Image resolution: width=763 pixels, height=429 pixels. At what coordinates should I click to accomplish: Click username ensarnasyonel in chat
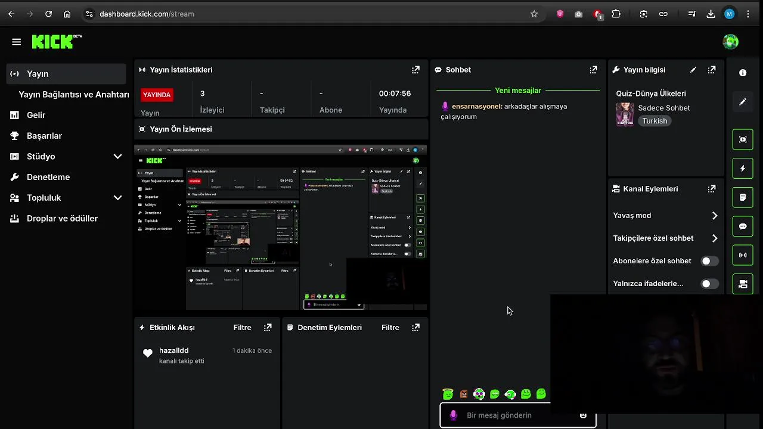point(477,106)
